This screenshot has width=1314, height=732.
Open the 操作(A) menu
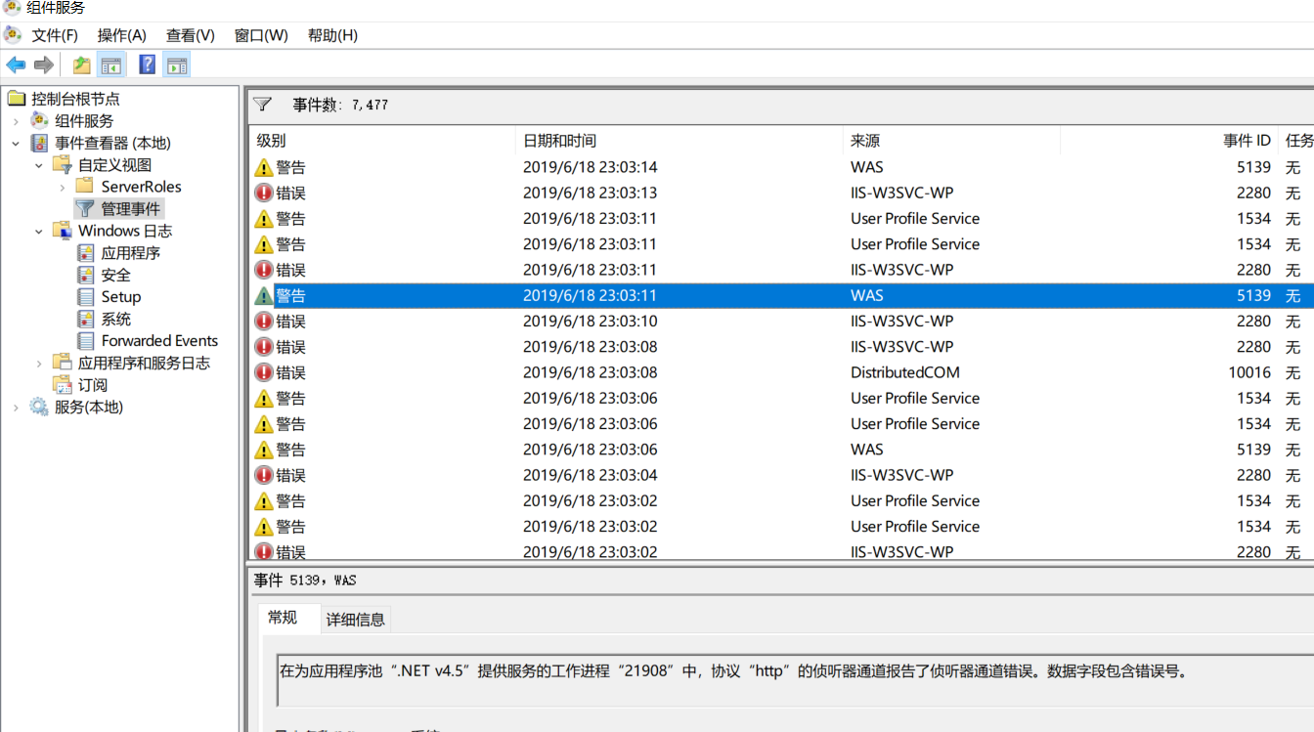coord(120,35)
